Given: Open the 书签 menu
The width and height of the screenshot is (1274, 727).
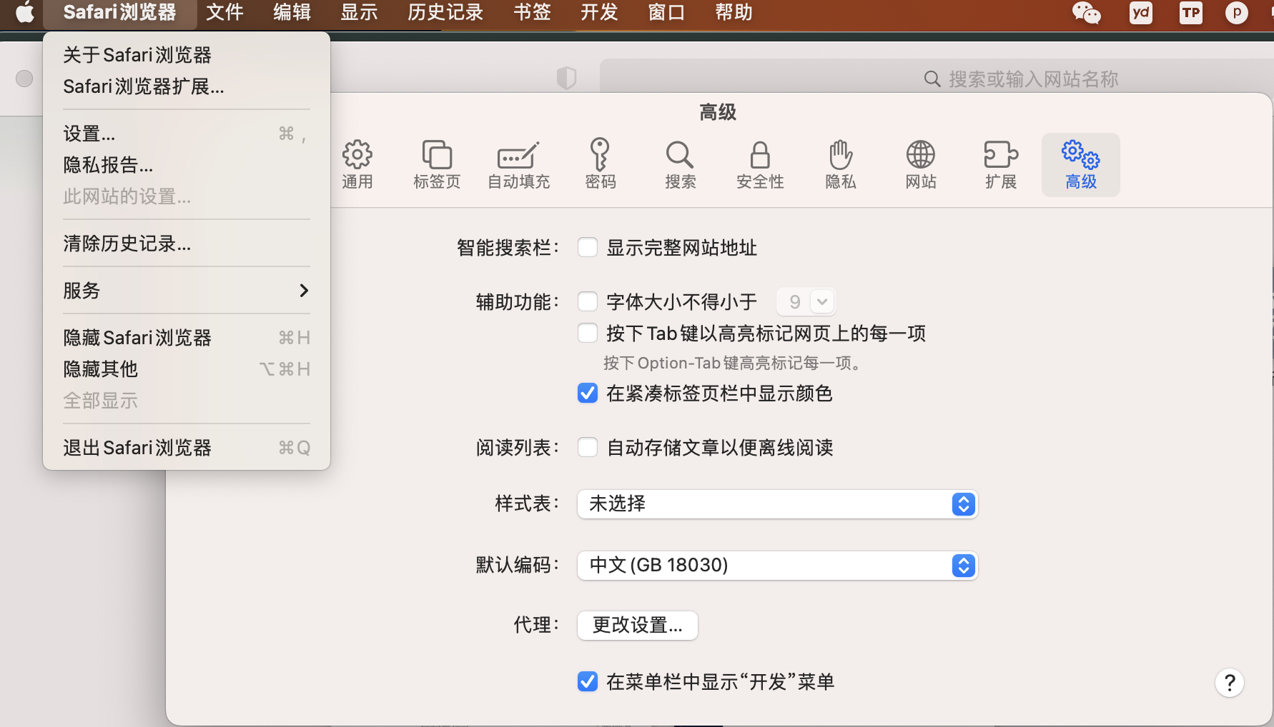Looking at the screenshot, I should click(x=532, y=13).
